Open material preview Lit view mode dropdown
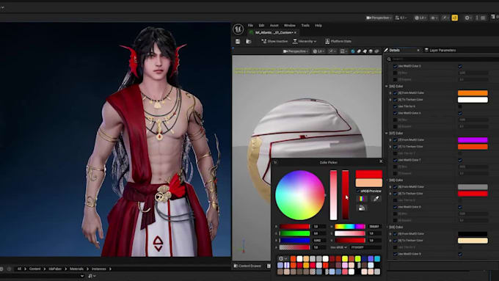Image resolution: width=499 pixels, height=281 pixels. [318, 51]
